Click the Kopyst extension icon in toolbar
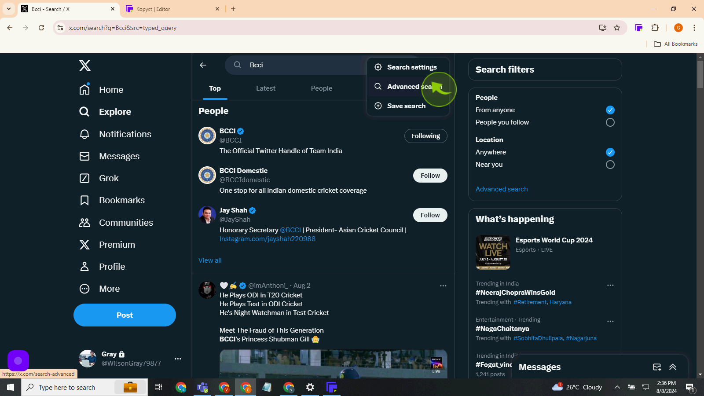The height and width of the screenshot is (396, 704). pos(639,28)
